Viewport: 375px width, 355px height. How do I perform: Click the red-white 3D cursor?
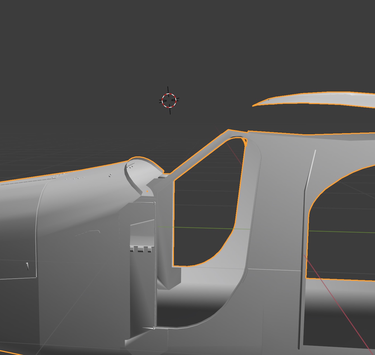169,100
